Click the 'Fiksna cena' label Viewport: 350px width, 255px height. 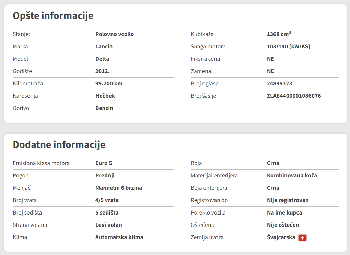coord(205,59)
